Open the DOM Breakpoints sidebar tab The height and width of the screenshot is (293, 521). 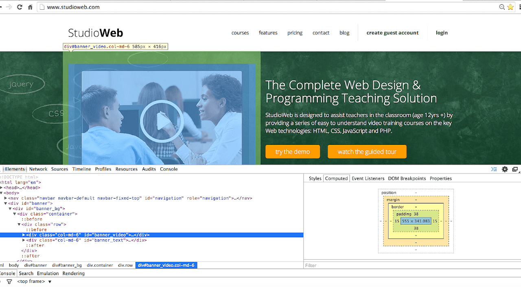coord(407,179)
